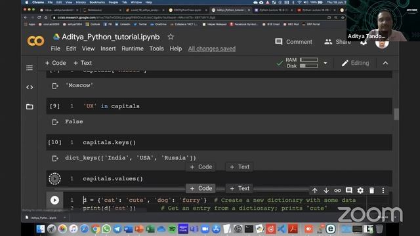The width and height of the screenshot is (420, 236).
Task: Run the capitals.values() cell
Action: pos(54,179)
